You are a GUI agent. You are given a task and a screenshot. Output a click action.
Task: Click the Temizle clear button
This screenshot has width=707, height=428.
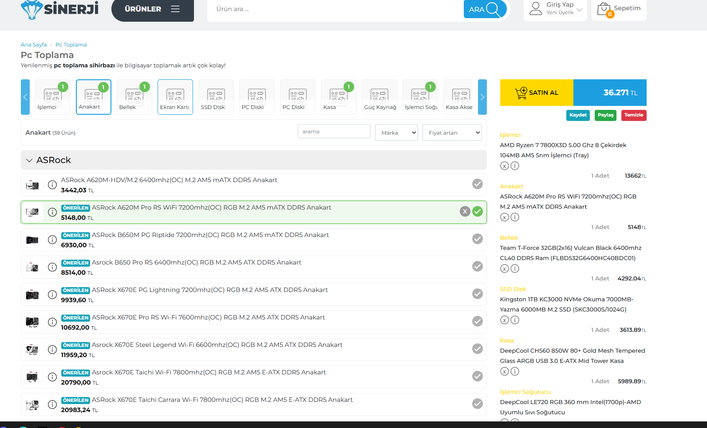pyautogui.click(x=634, y=115)
